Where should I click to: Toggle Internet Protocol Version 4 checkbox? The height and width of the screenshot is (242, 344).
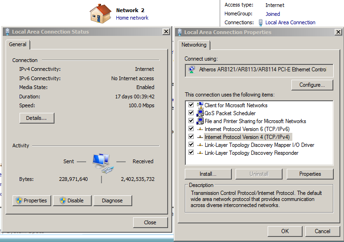(x=191, y=137)
